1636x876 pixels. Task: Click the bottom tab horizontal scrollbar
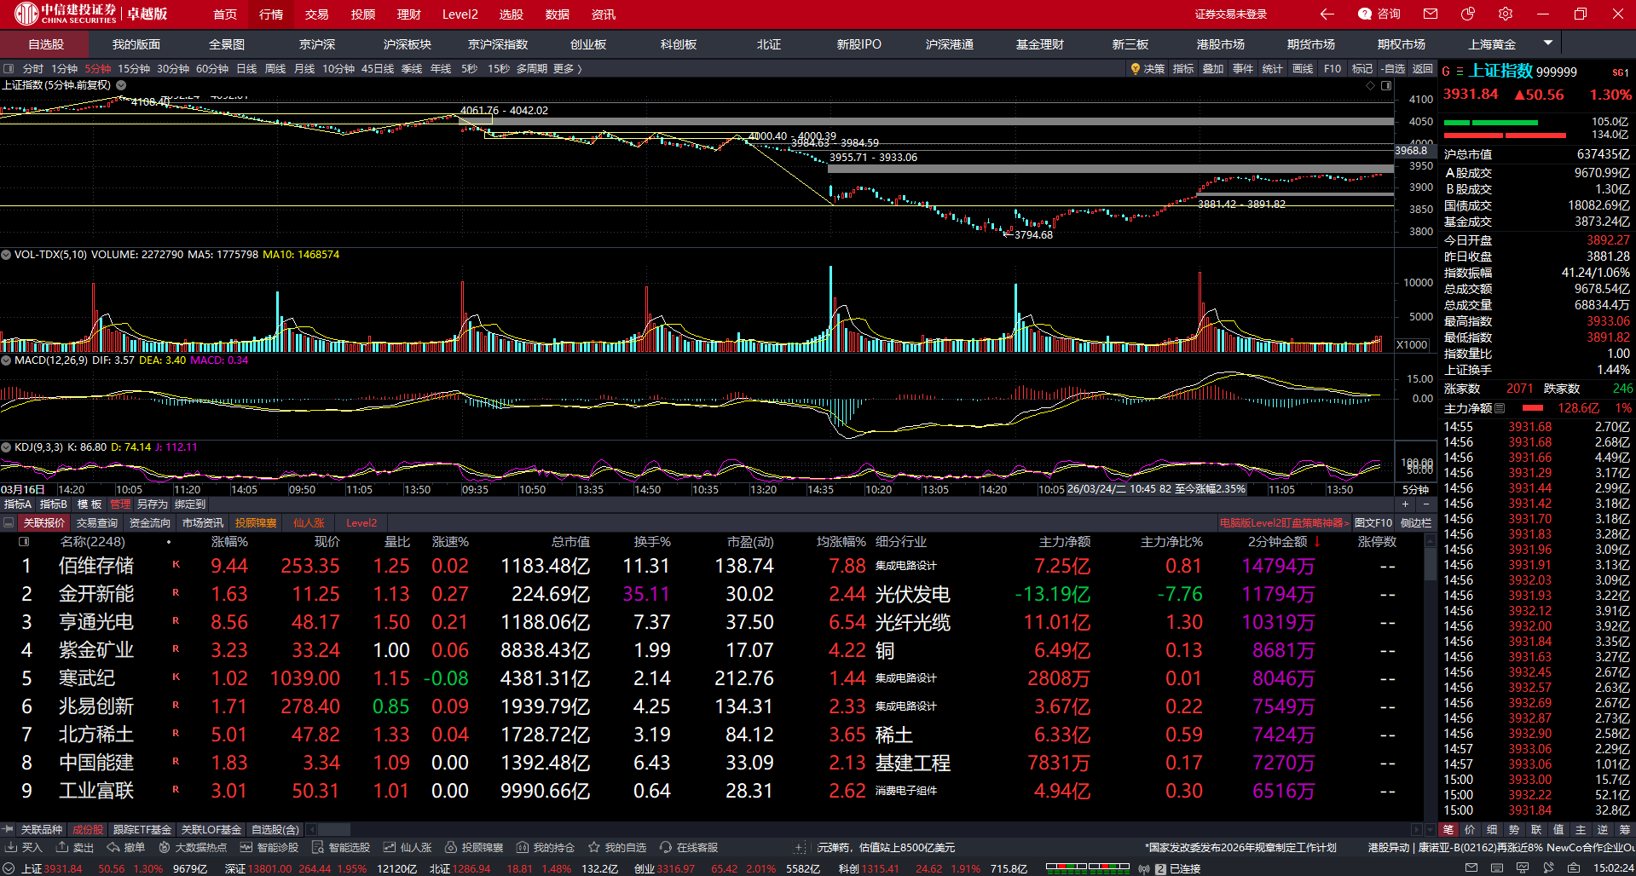[x=333, y=829]
